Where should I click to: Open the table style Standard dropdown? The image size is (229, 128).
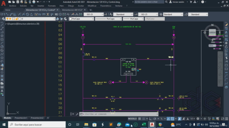point(173,14)
